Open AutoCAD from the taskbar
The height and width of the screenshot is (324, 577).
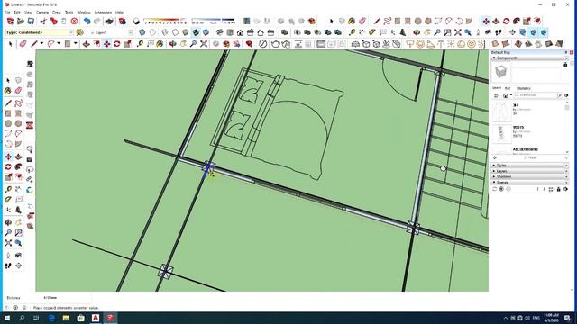pos(96,318)
